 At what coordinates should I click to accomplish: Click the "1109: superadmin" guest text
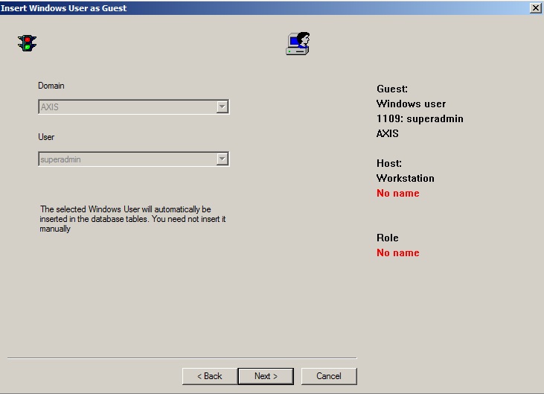420,118
